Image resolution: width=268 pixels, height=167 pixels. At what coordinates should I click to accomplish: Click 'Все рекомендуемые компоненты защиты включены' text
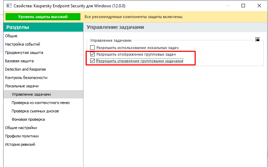tap(134, 17)
